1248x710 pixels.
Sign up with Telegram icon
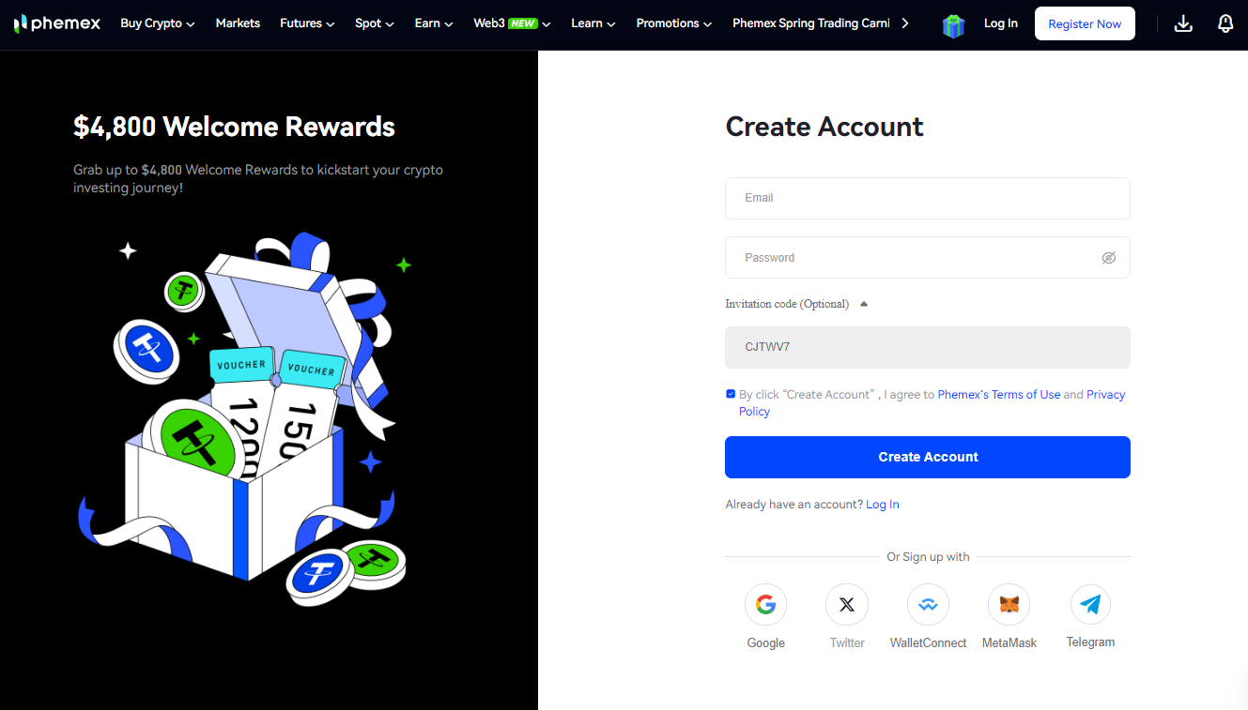pos(1090,605)
